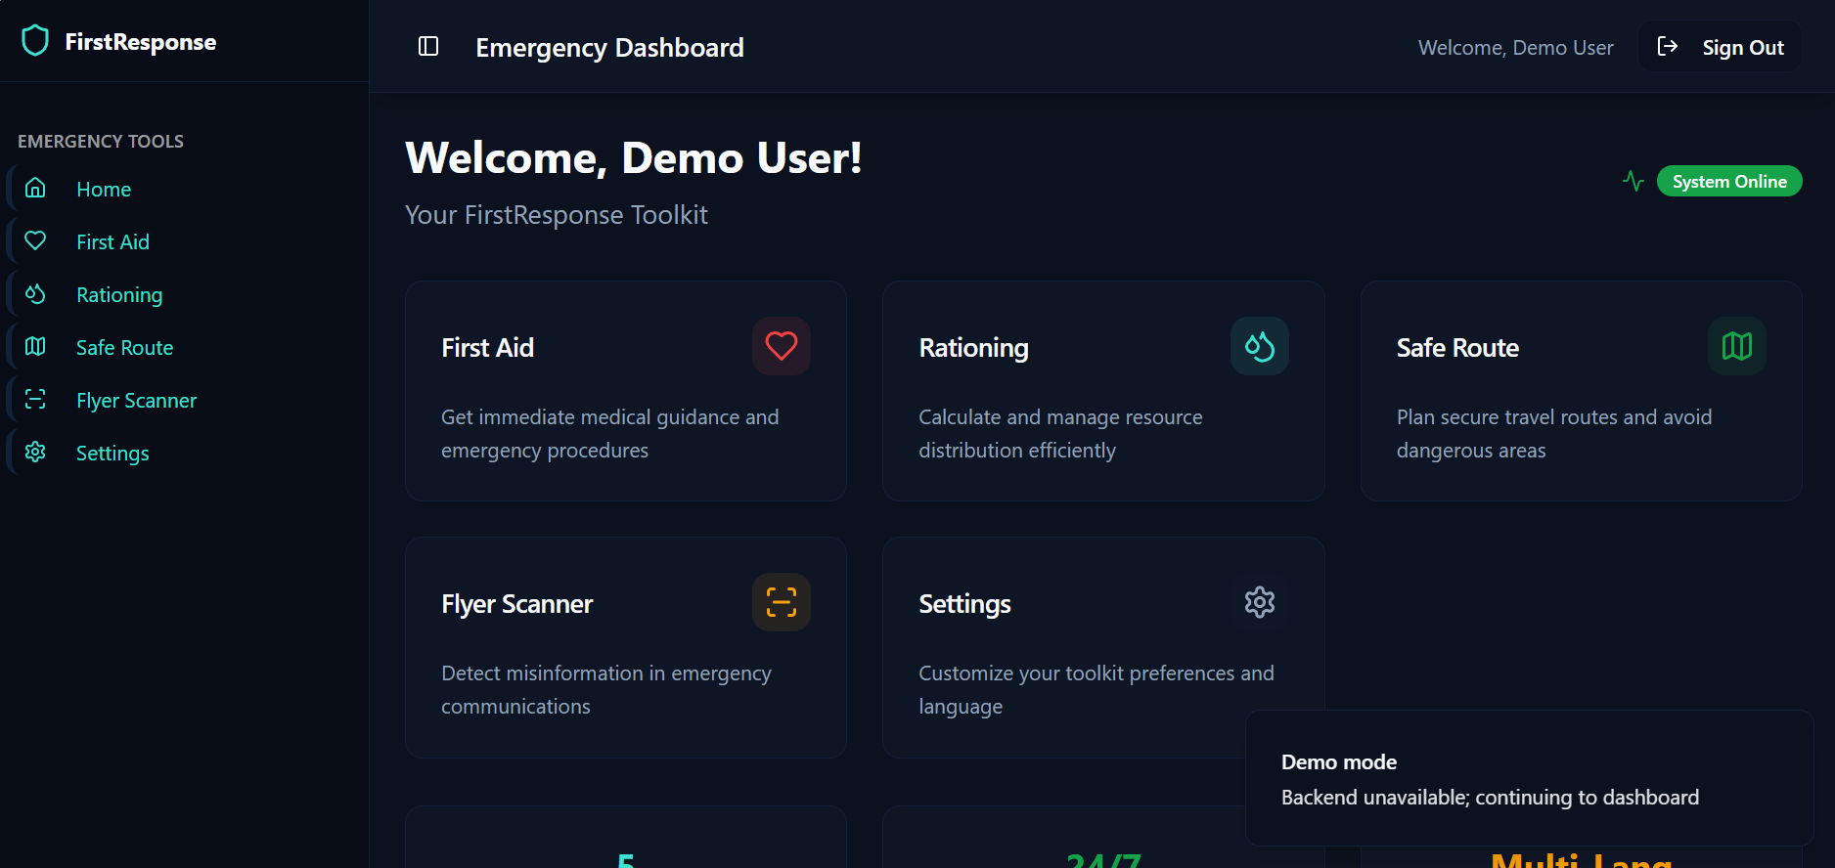Open the Flyer Scanner card title
Viewport: 1835px width, 868px height.
pos(516,604)
